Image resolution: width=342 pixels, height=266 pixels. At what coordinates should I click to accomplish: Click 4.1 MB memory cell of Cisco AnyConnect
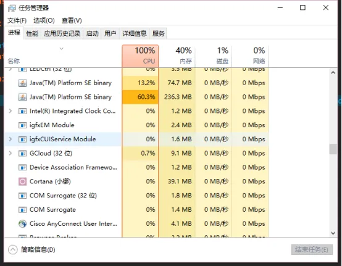pyautogui.click(x=177, y=223)
